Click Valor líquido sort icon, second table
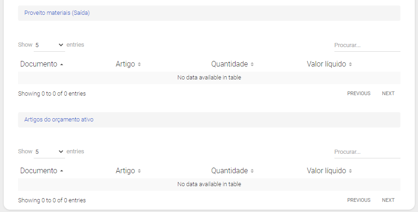Screen dimensions: 418x212 [x=351, y=171]
